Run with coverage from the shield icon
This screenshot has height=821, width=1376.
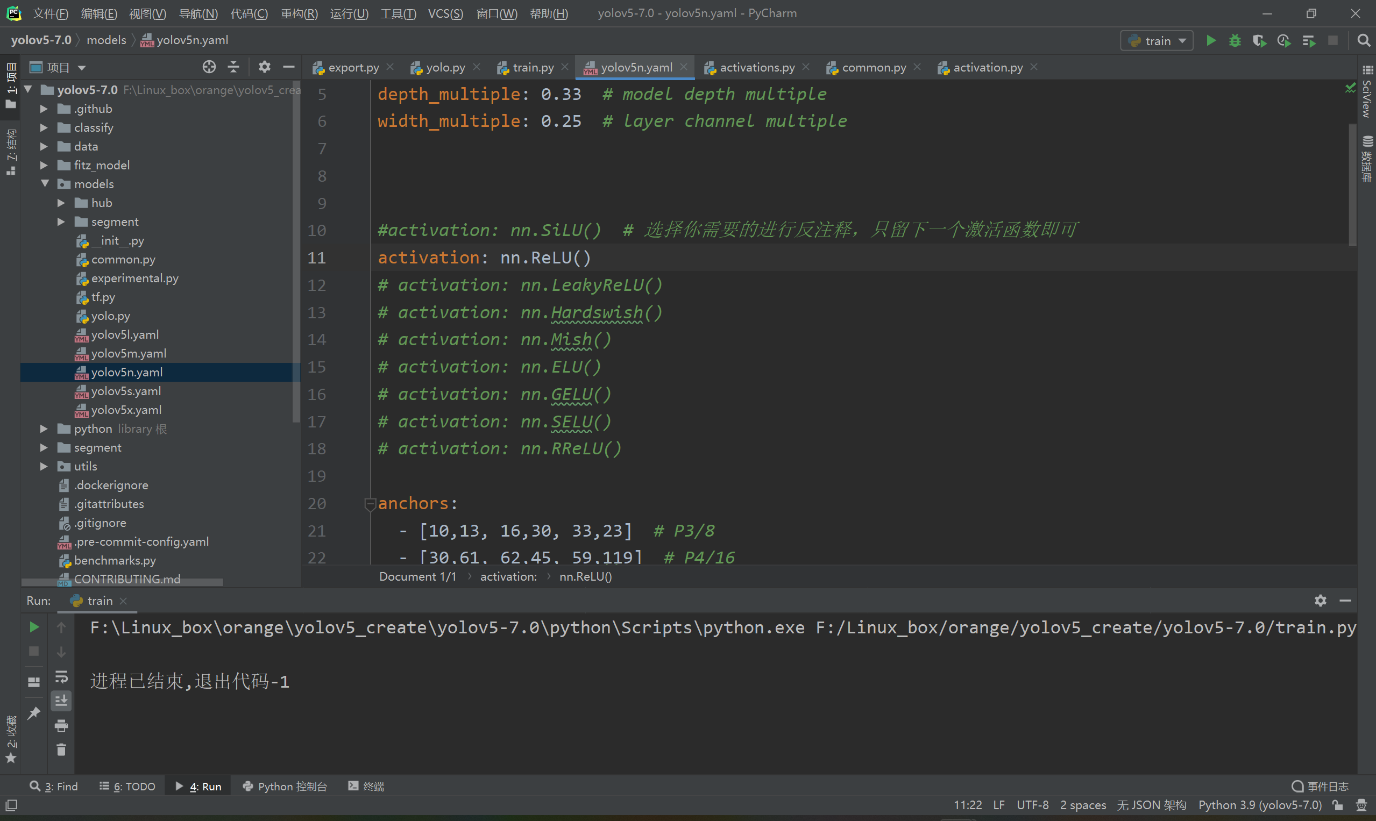click(1259, 40)
